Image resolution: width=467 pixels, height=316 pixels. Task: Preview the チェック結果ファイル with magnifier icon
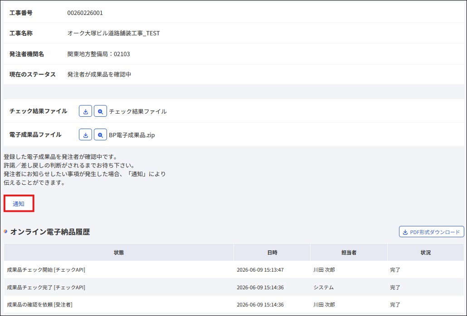(x=100, y=111)
